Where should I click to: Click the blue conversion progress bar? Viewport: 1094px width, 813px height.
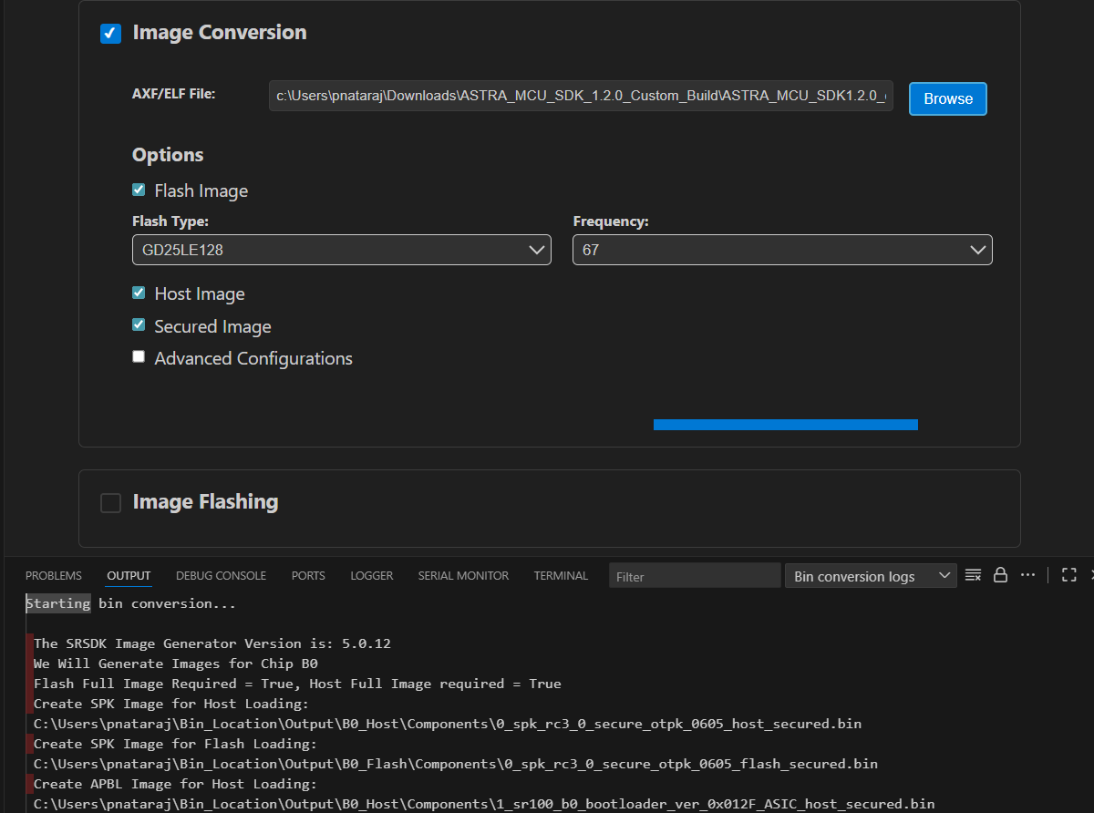785,424
